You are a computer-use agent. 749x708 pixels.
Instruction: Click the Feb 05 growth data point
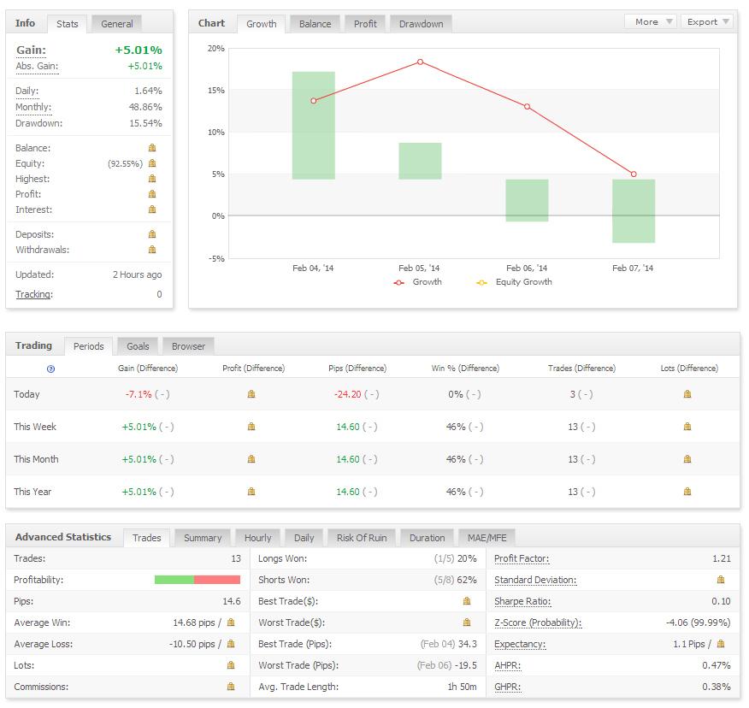coord(421,62)
